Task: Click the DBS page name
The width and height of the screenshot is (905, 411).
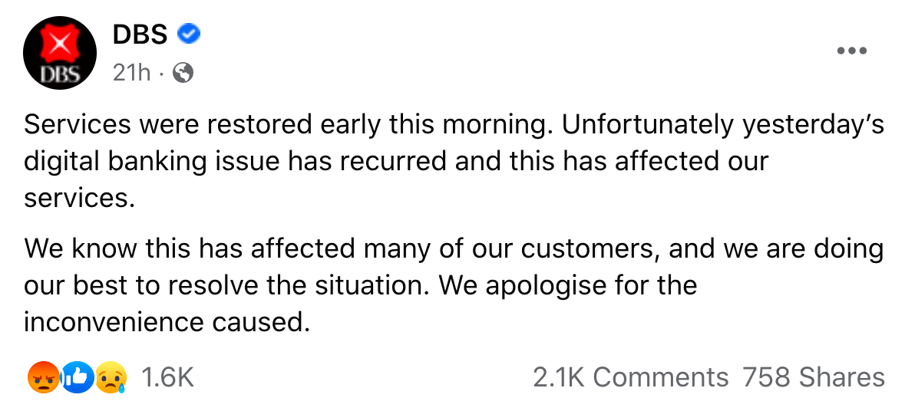Action: point(140,34)
